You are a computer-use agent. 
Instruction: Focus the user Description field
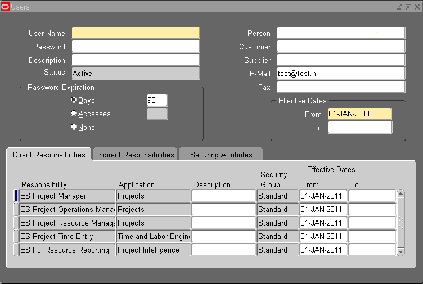136,60
